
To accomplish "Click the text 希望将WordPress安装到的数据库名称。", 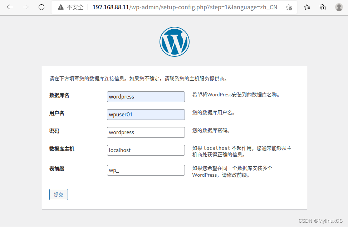I will 236,95.
